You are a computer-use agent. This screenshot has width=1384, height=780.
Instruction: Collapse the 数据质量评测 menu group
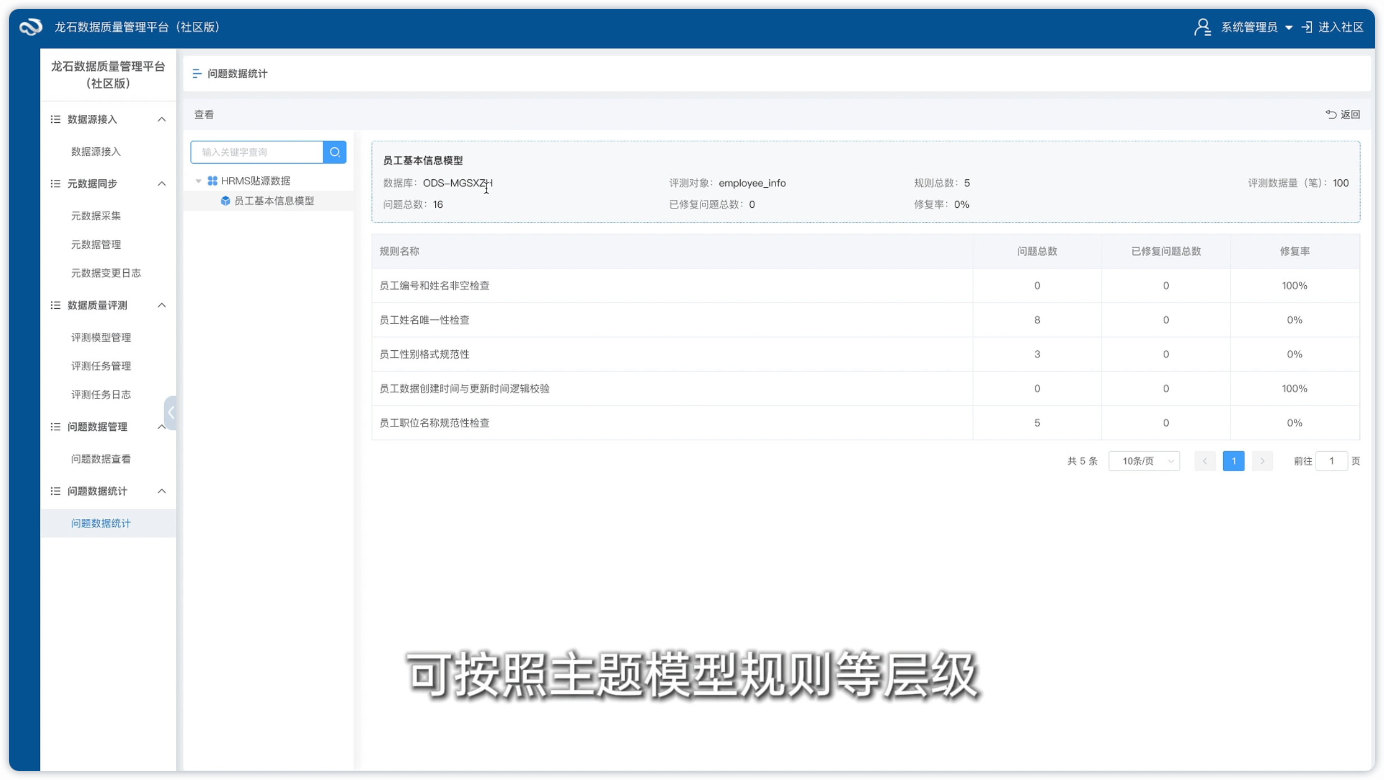pos(161,305)
